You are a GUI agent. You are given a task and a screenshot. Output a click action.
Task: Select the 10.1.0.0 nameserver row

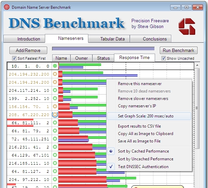tap(100, 66)
